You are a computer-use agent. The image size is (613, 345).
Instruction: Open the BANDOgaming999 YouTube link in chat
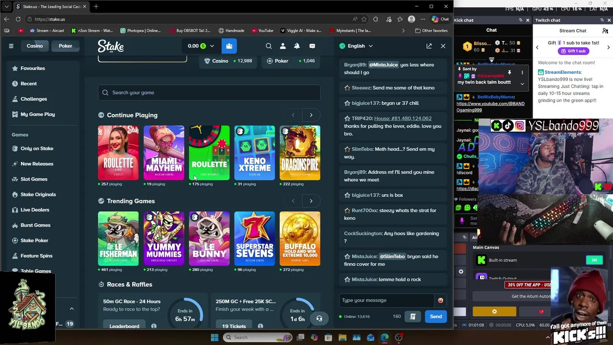coord(490,107)
